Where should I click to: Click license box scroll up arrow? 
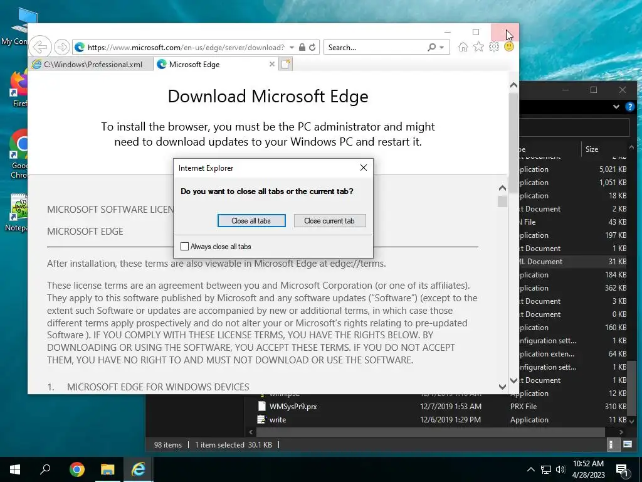[502, 188]
